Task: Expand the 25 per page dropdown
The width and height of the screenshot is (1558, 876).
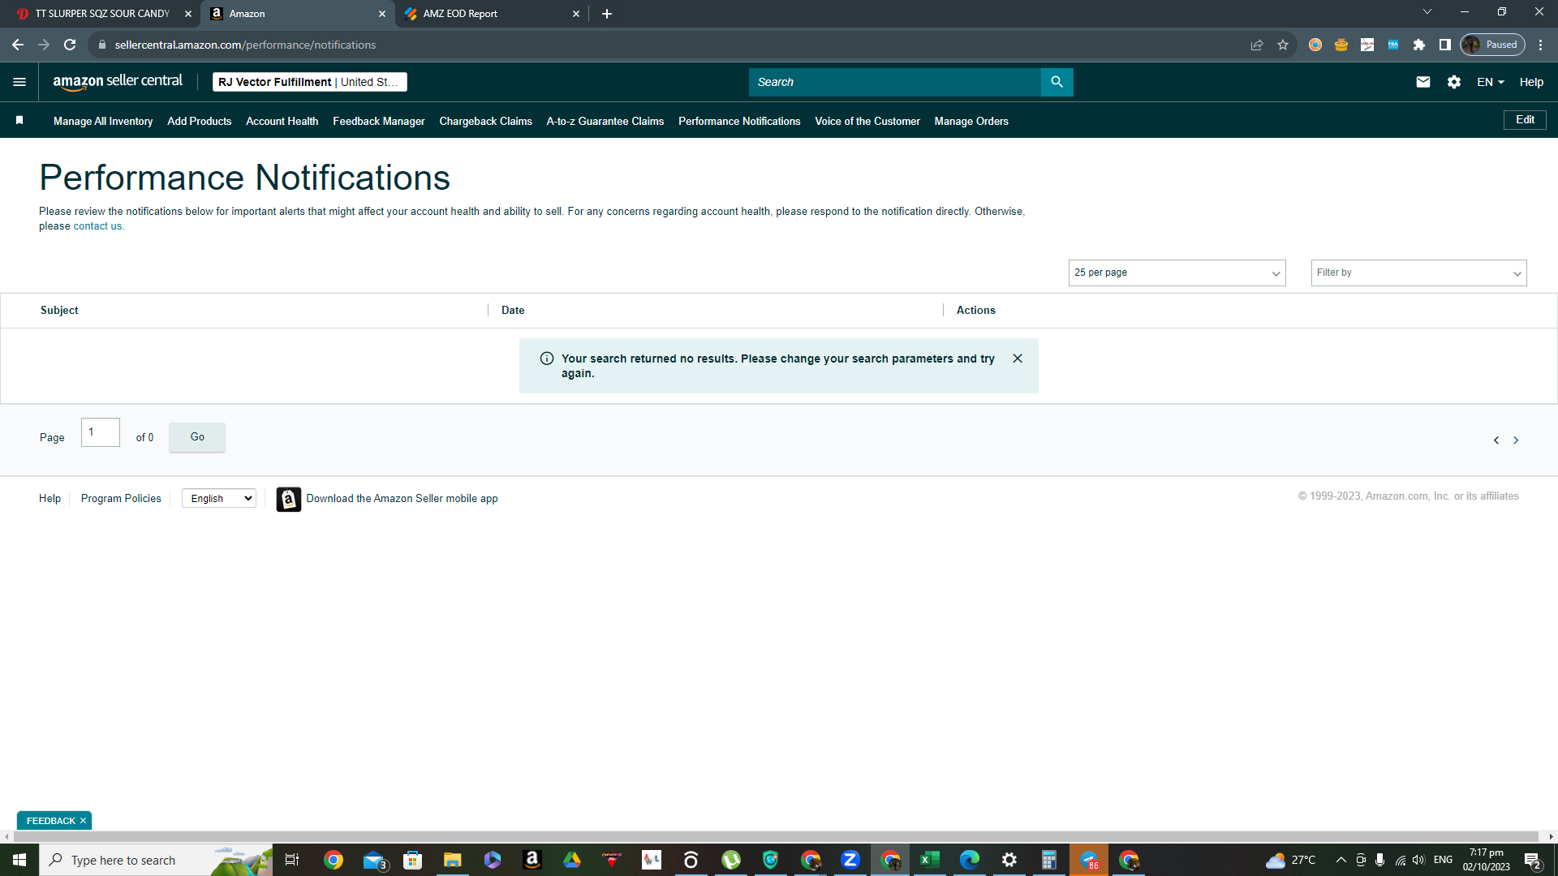Action: [x=1177, y=273]
